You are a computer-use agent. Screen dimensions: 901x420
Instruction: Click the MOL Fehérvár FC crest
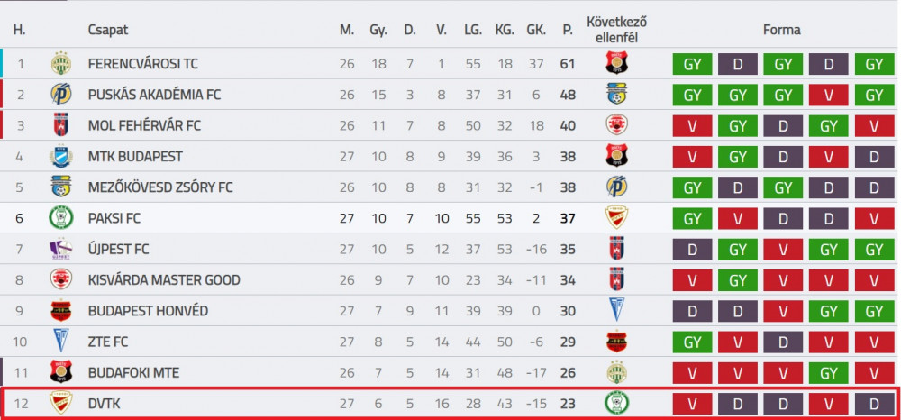pyautogui.click(x=61, y=125)
